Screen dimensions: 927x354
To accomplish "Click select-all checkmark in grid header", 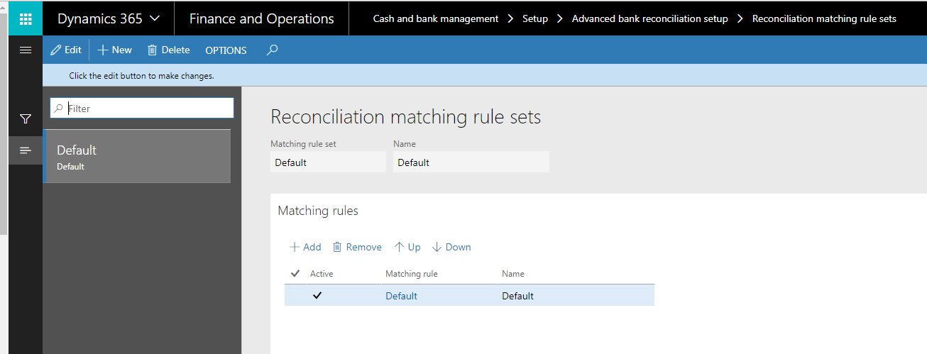I will (x=295, y=273).
